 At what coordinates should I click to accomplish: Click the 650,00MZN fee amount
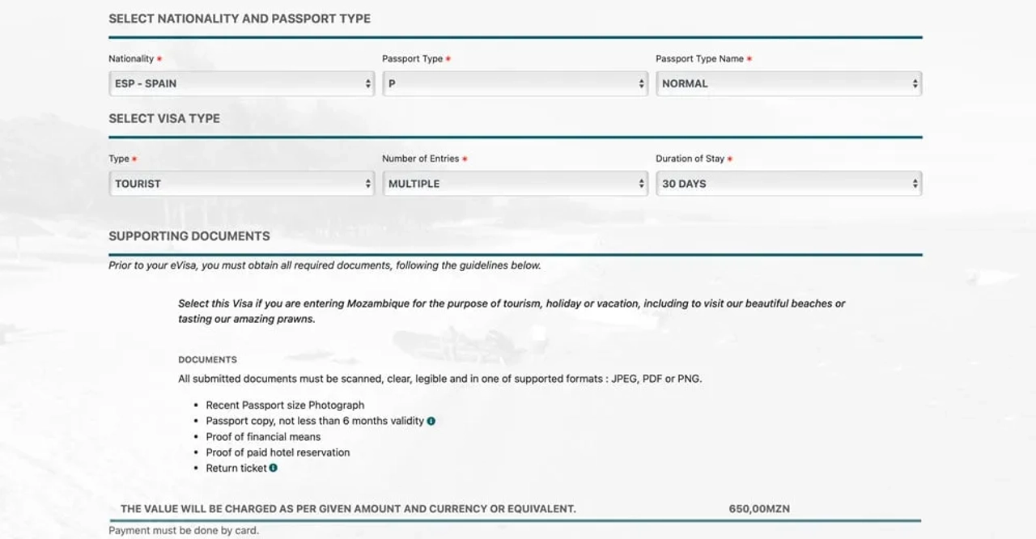[759, 509]
